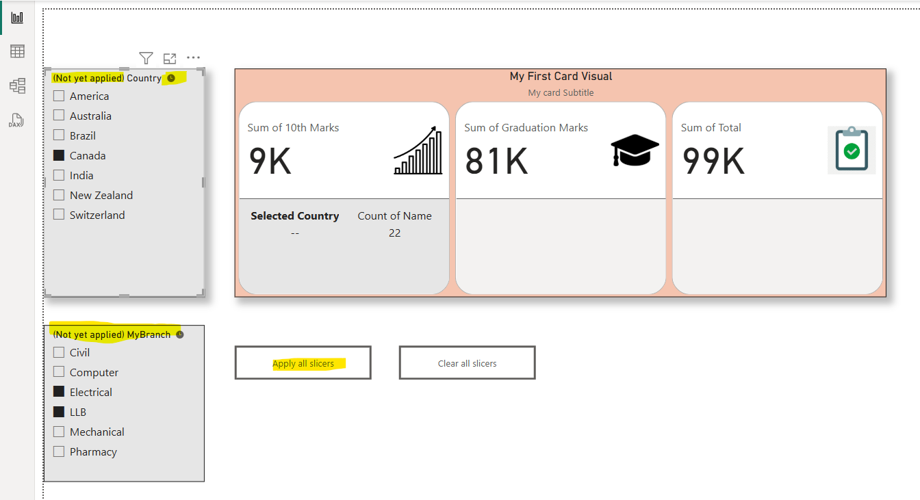Image resolution: width=920 pixels, height=500 pixels.
Task: Uncheck Electrical in MyBranch slicer
Action: [59, 392]
